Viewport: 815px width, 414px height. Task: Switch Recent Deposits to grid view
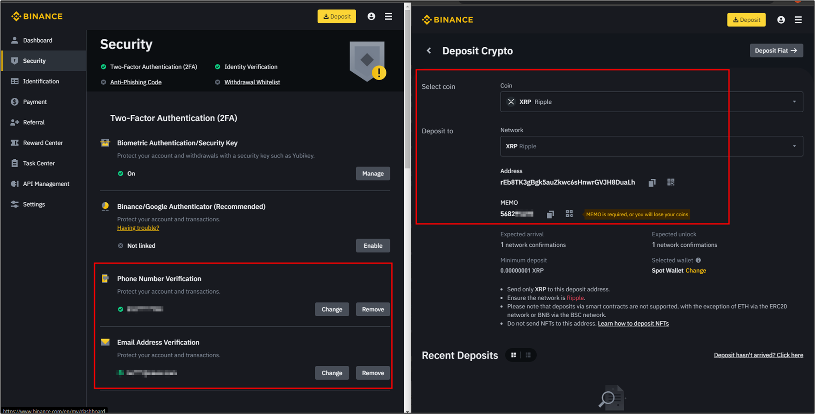pos(514,355)
